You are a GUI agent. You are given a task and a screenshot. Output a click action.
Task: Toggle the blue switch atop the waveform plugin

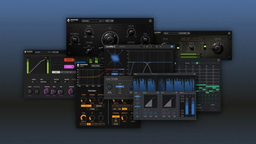[194, 74]
